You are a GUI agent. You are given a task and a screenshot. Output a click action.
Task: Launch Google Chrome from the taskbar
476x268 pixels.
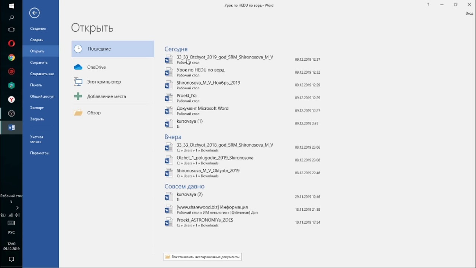(12, 58)
